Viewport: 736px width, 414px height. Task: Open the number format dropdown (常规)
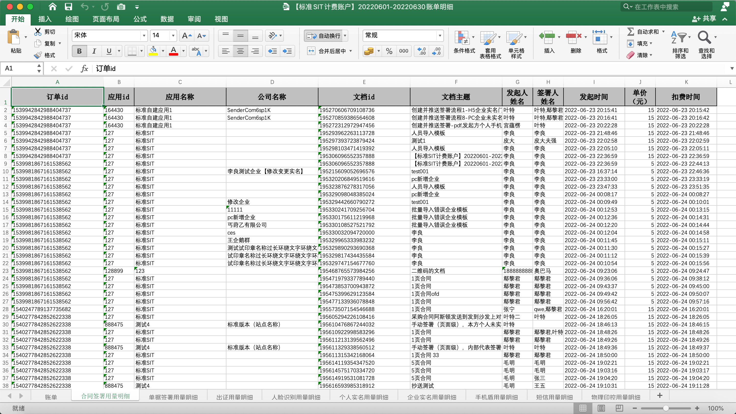pyautogui.click(x=440, y=36)
